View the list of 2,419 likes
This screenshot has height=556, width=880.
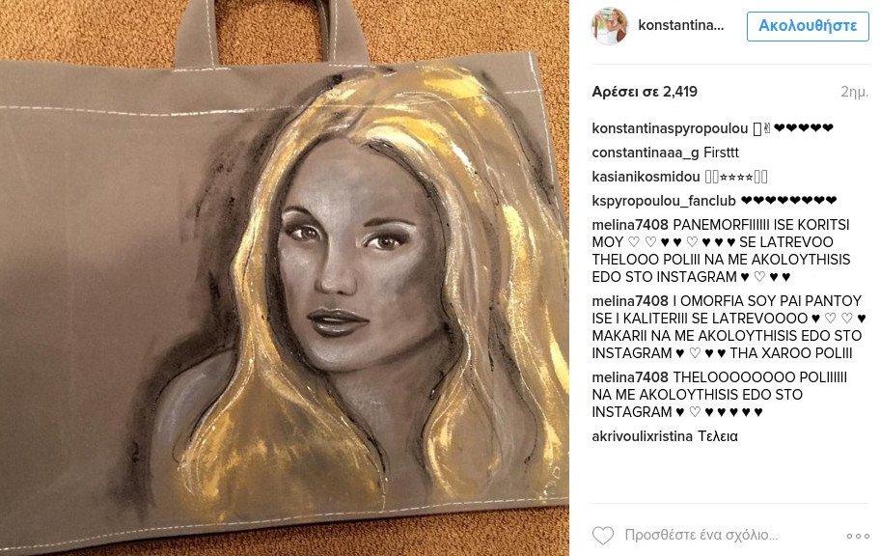645,92
